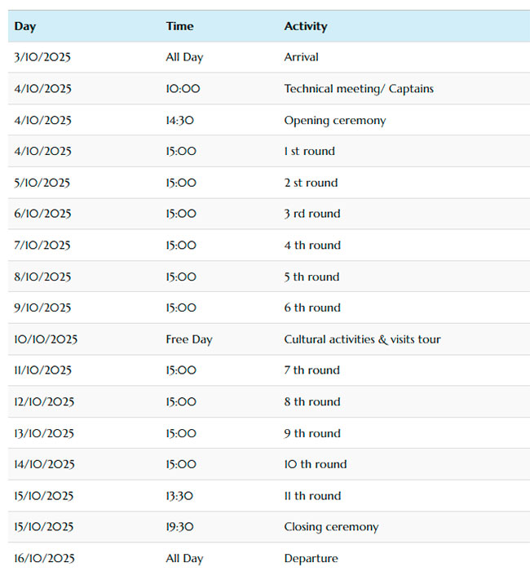Click the 9 th round cell
This screenshot has height=580, width=530.
click(311, 433)
